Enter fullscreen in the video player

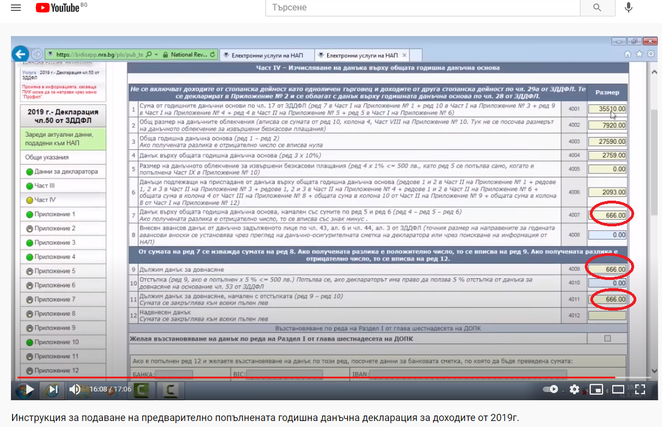tap(640, 390)
